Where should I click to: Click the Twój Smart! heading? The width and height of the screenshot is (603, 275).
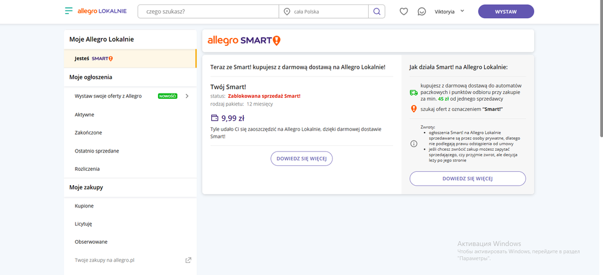pyautogui.click(x=228, y=87)
